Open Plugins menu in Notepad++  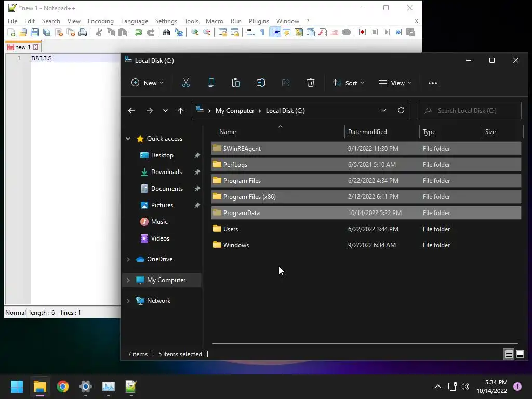pos(259,21)
